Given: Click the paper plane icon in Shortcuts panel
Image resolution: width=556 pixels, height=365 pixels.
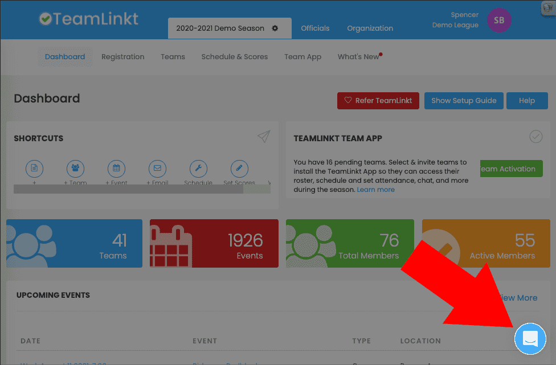Looking at the screenshot, I should 263,137.
